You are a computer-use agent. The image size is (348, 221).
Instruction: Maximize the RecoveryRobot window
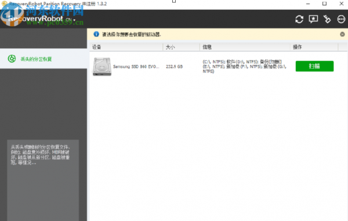point(324,4)
